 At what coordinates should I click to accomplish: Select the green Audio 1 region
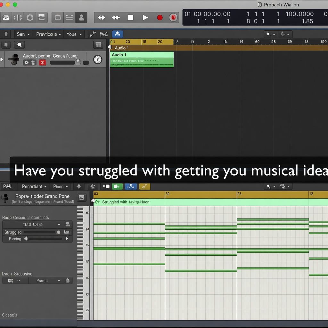[x=142, y=60]
